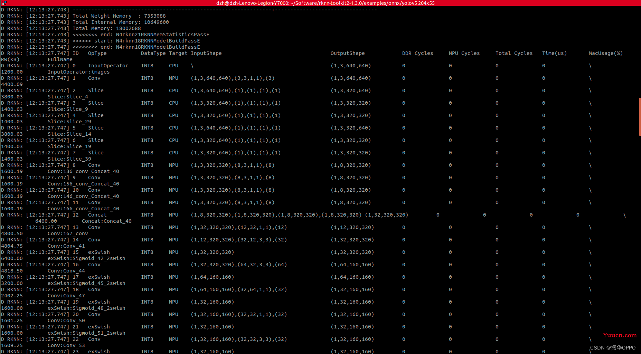Click input shape '(1,64,160,160),(32,64,1,1),(32)'

coord(239,289)
